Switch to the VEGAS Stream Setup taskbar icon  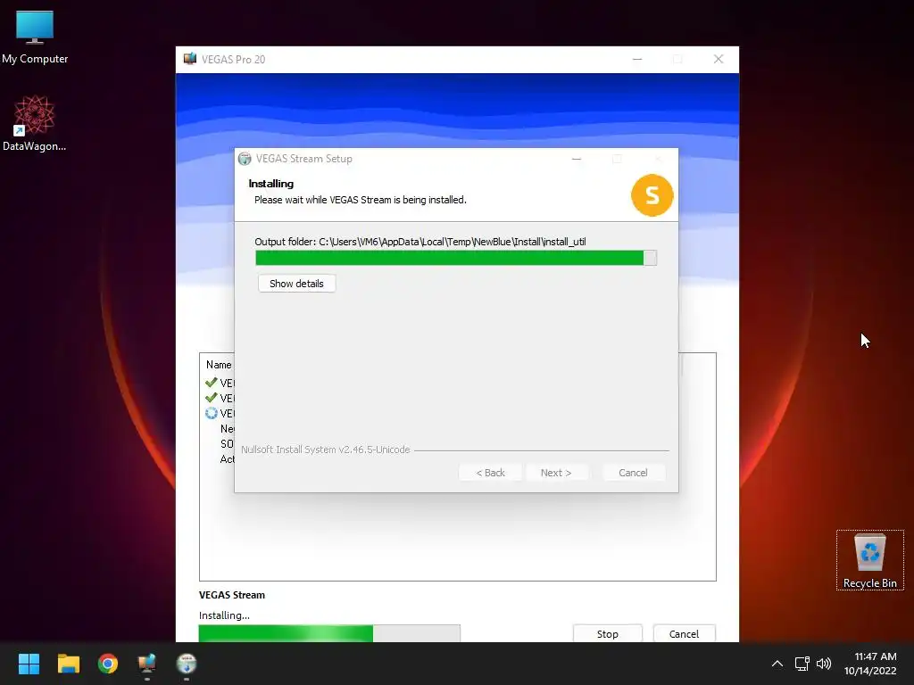tap(187, 664)
